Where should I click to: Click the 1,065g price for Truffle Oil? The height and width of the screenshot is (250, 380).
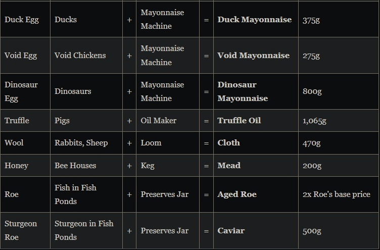pyautogui.click(x=314, y=121)
